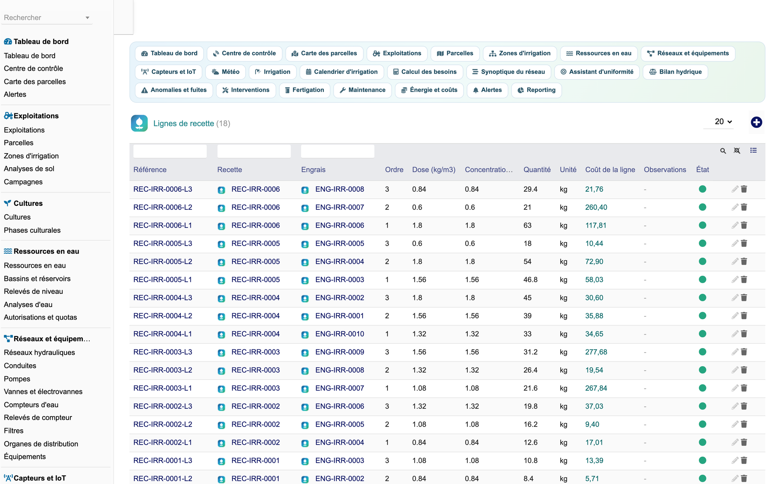Delete row REC-IRR-0001-L3 with trash icon

coord(744,460)
